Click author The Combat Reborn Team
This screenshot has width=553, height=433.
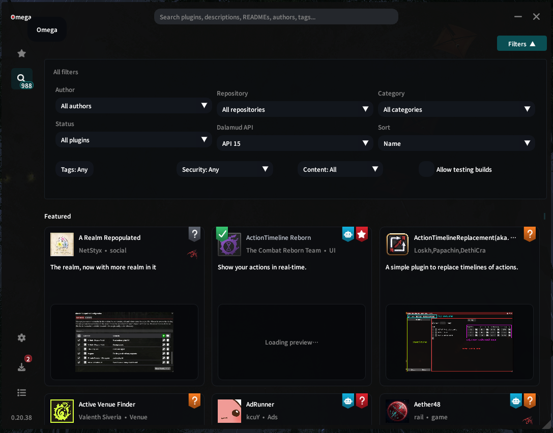283,250
